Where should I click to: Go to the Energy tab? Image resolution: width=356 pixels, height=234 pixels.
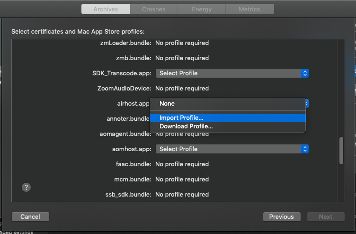202,9
